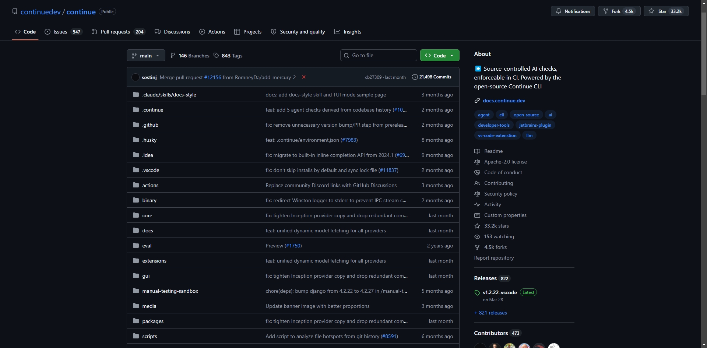Click the folder icon for scripts
Screen dimensions: 707x348
pyautogui.click(x=136, y=336)
